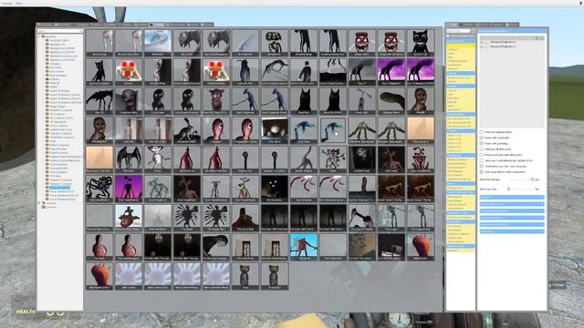Viewport: 584px width, 328px height.
Task: Select the pale screaming face NPC icon
Action: (129, 101)
